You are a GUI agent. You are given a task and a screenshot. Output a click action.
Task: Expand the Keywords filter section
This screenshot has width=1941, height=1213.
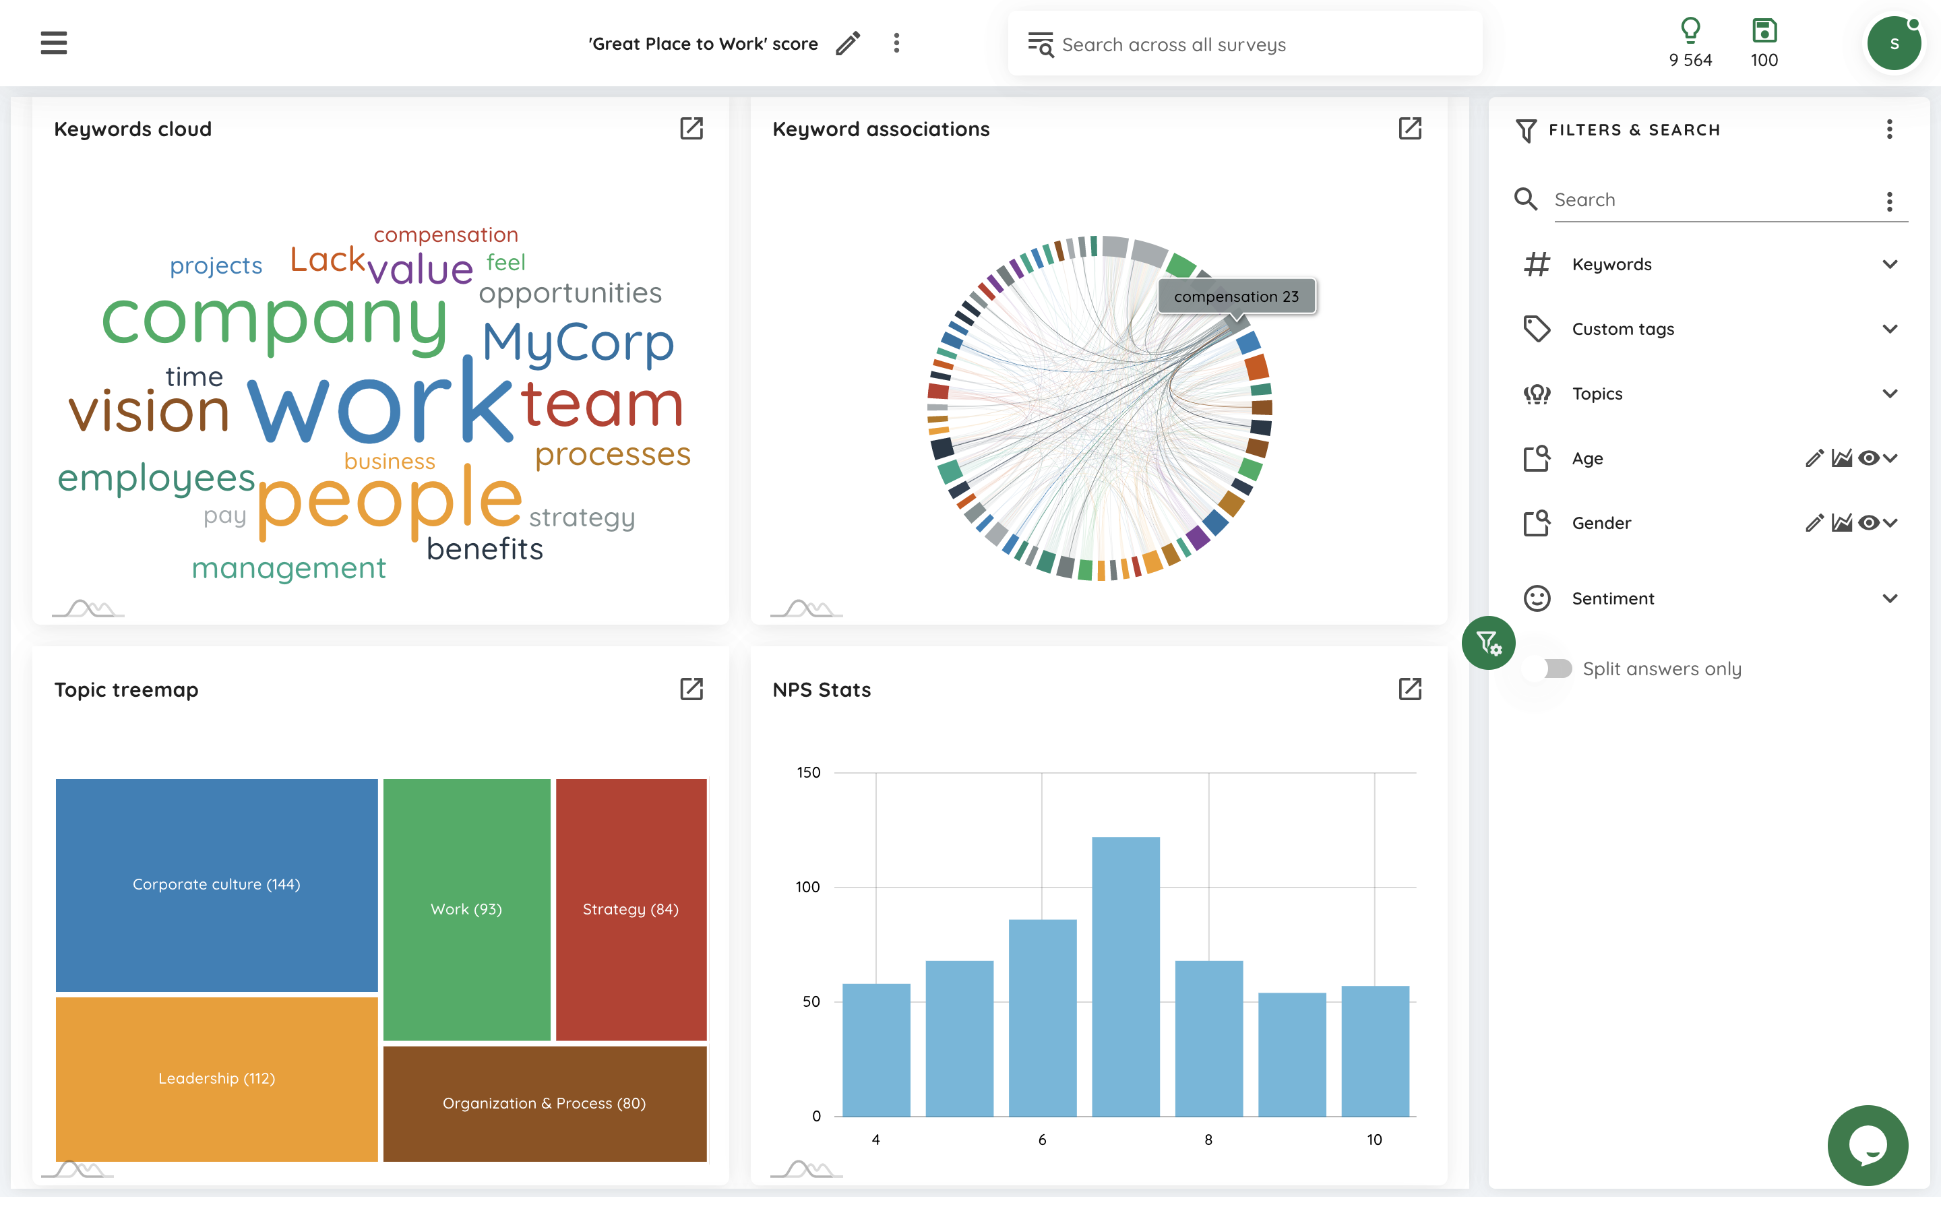click(1890, 264)
